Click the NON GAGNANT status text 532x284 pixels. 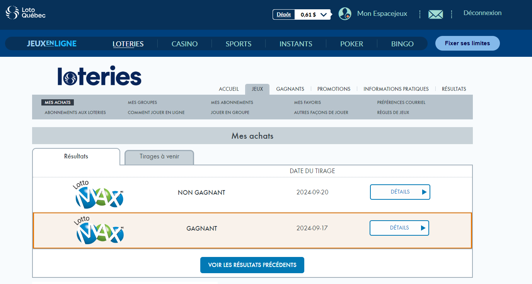pos(201,192)
